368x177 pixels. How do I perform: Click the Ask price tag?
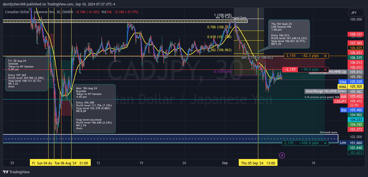[344, 96]
